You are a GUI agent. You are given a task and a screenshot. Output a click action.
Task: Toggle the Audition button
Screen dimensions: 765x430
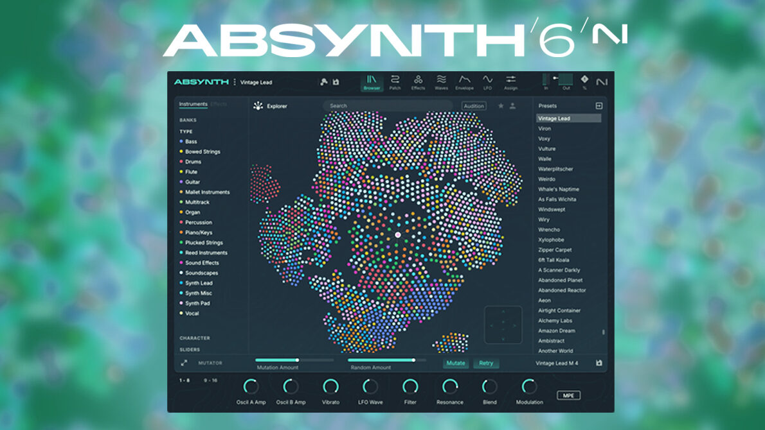(474, 106)
